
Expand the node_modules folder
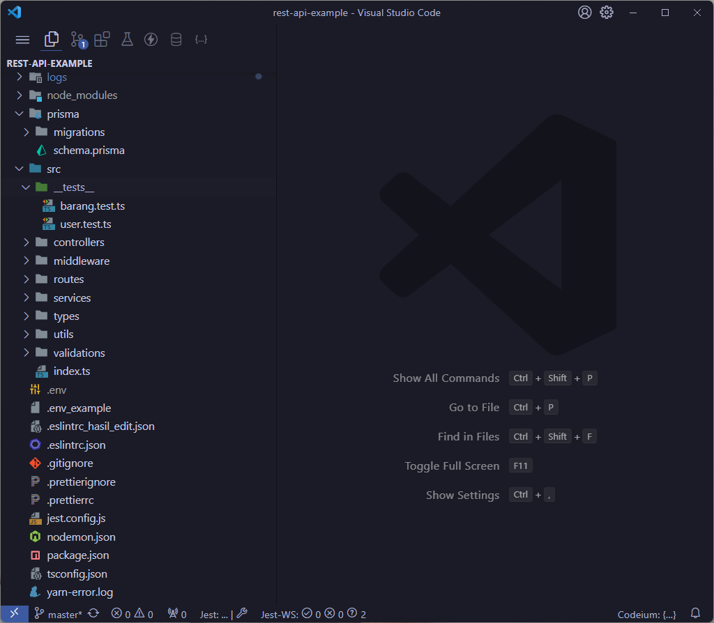[x=138, y=95]
